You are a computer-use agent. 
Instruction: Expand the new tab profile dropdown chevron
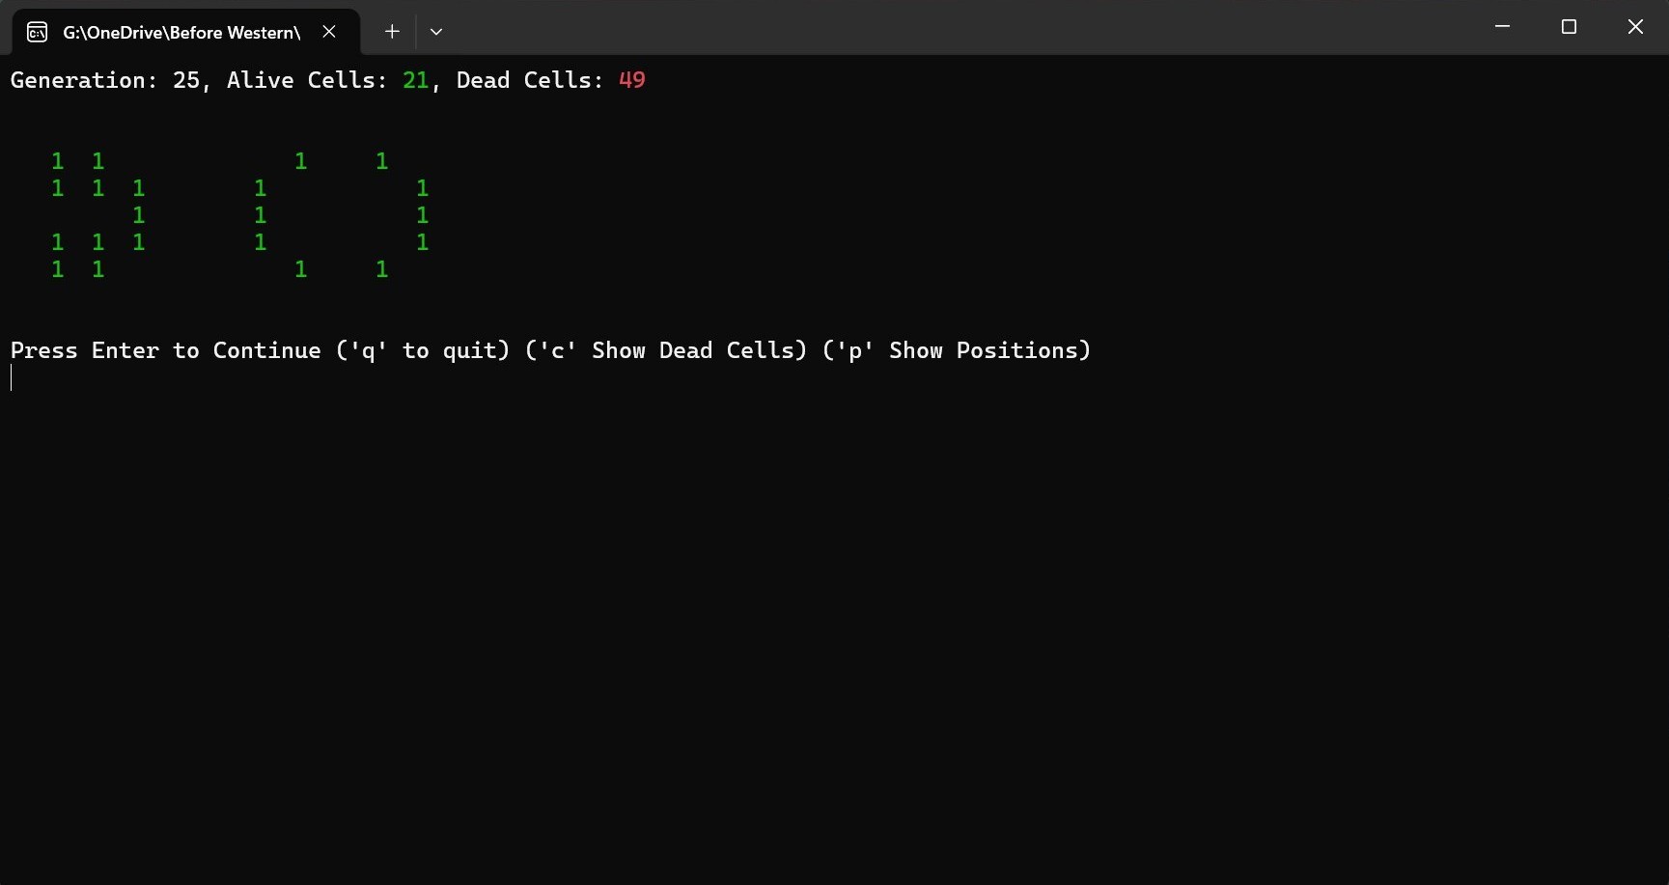(436, 32)
